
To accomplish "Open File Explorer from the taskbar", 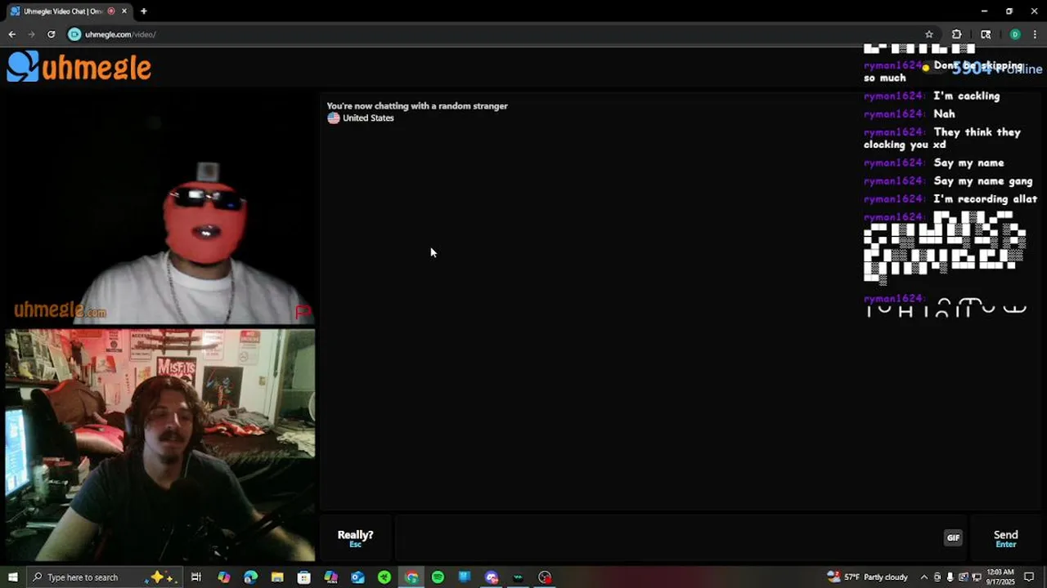I will coord(277,577).
